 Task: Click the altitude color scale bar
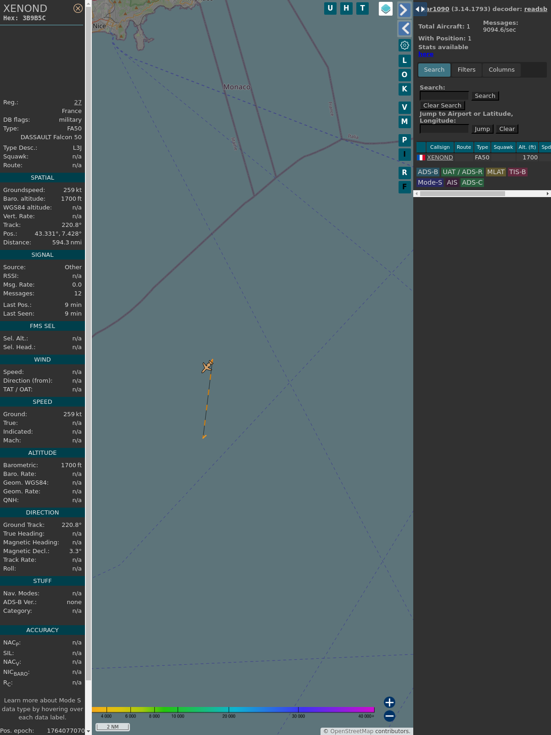tap(233, 710)
